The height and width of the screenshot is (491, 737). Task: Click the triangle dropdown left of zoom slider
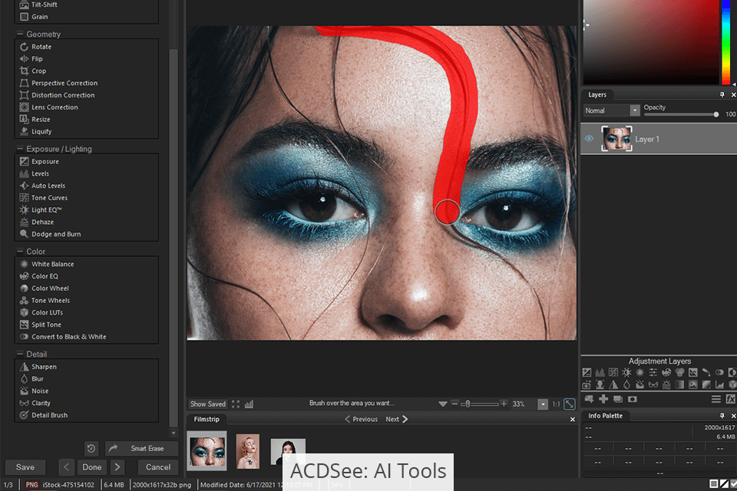[443, 404]
